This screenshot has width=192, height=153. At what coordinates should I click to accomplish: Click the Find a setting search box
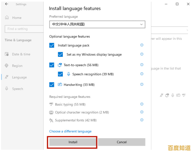24,29
